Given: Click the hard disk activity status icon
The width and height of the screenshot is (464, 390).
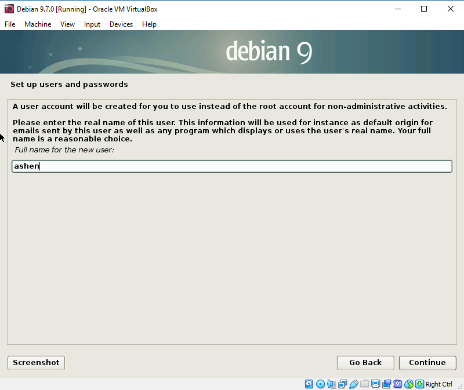Looking at the screenshot, I should pos(309,384).
